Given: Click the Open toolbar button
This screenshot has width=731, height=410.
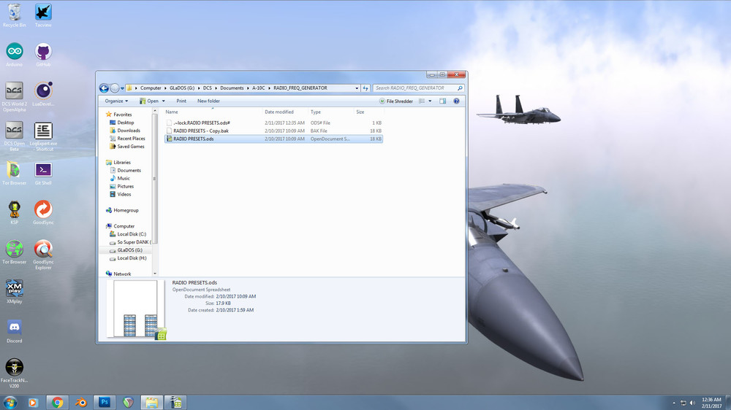Looking at the screenshot, I should 149,101.
